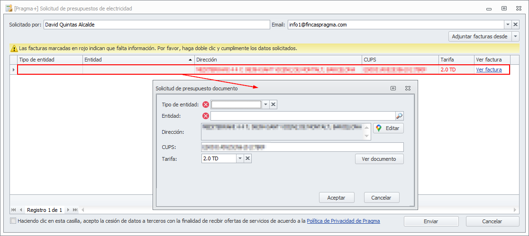Clear the Email field with X button
Image resolution: width=529 pixels, height=236 pixels.
click(515, 25)
